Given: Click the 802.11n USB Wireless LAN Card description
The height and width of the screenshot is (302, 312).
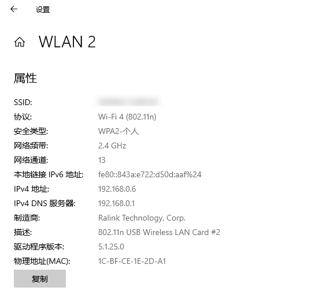Looking at the screenshot, I should (x=159, y=232).
